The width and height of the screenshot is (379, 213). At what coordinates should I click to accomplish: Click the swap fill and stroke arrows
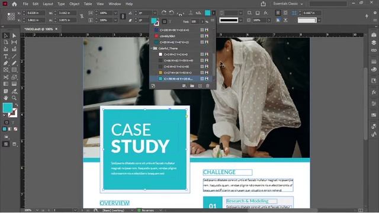(x=17, y=105)
